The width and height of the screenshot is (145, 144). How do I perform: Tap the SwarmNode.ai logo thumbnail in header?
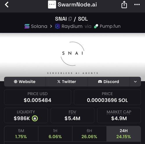pos(52,4)
